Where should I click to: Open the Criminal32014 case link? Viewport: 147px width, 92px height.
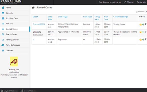point(39,24)
